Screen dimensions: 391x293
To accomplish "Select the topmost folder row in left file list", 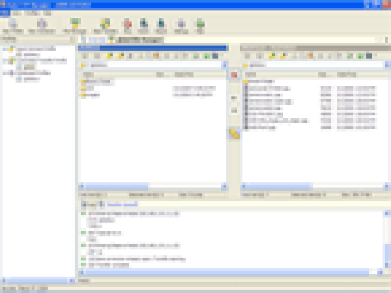I will (x=97, y=81).
